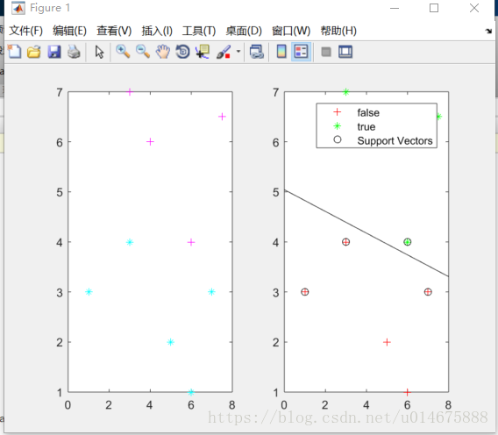The image size is (498, 435).
Task: Open the 查看(V) menu
Action: click(x=114, y=31)
